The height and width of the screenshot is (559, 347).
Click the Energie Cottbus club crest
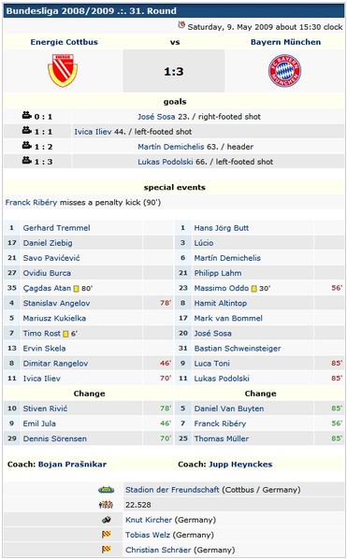point(63,70)
